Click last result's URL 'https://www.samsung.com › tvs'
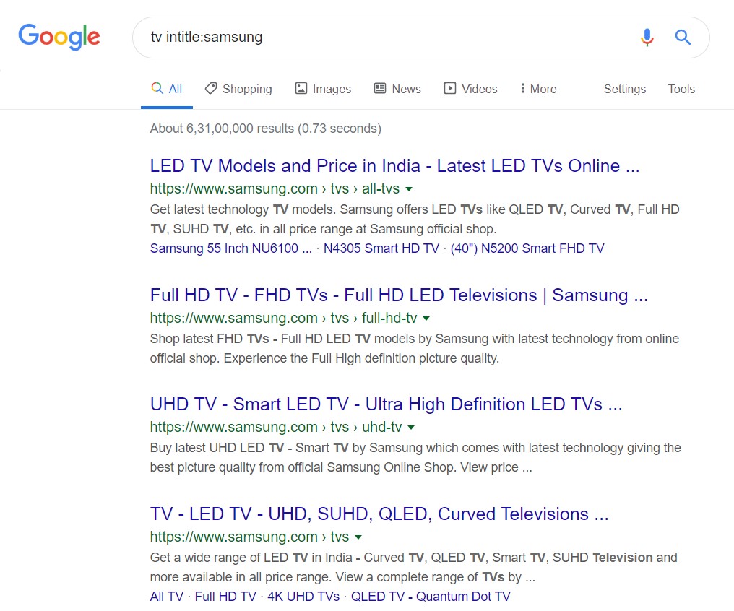The height and width of the screenshot is (611, 734). click(249, 537)
